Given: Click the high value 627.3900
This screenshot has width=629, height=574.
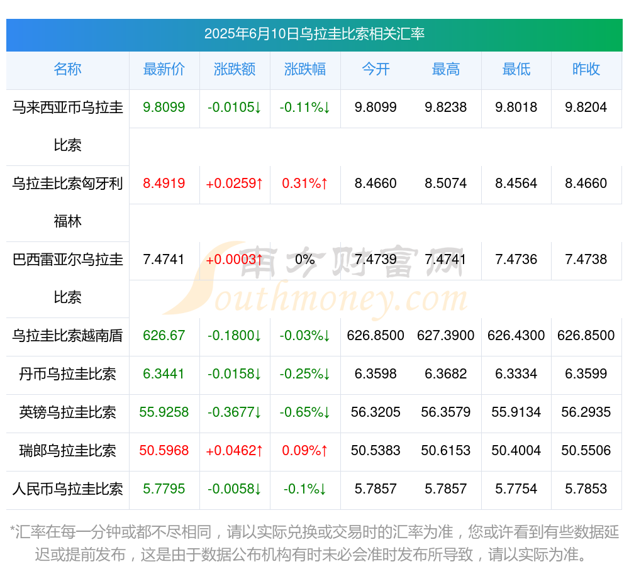Looking at the screenshot, I should tap(446, 335).
